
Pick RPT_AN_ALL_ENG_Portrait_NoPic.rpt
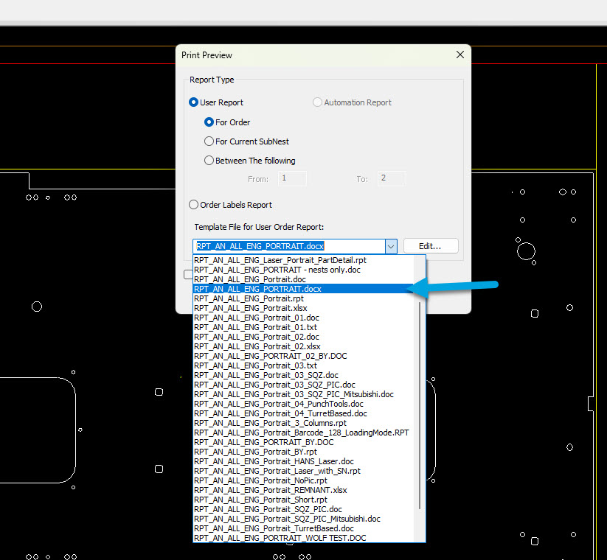tap(304, 480)
